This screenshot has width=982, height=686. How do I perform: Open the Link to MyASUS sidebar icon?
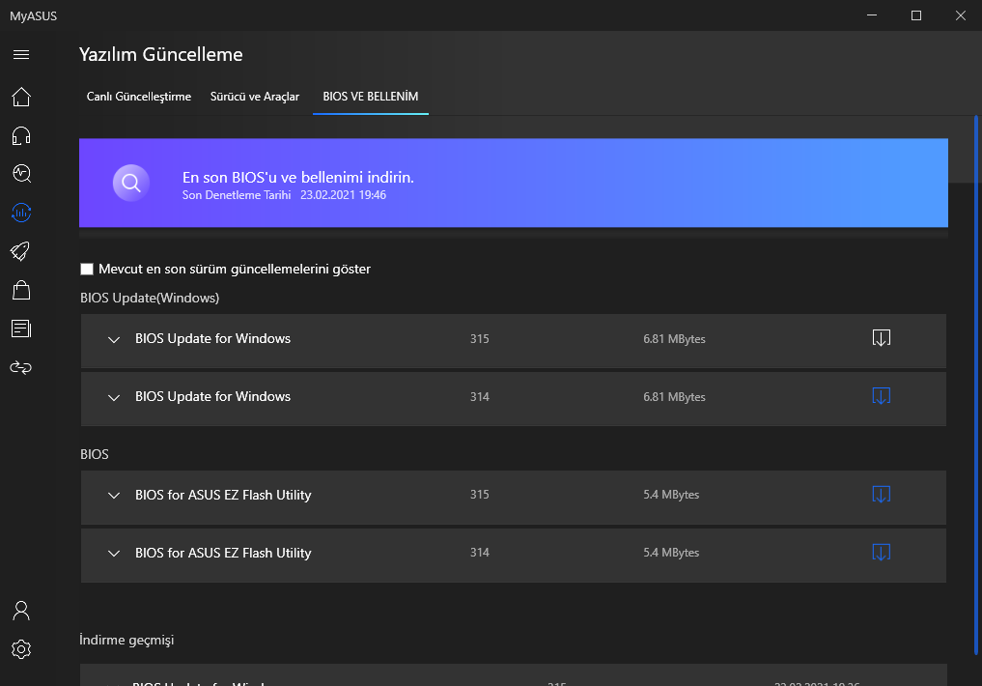(x=21, y=367)
